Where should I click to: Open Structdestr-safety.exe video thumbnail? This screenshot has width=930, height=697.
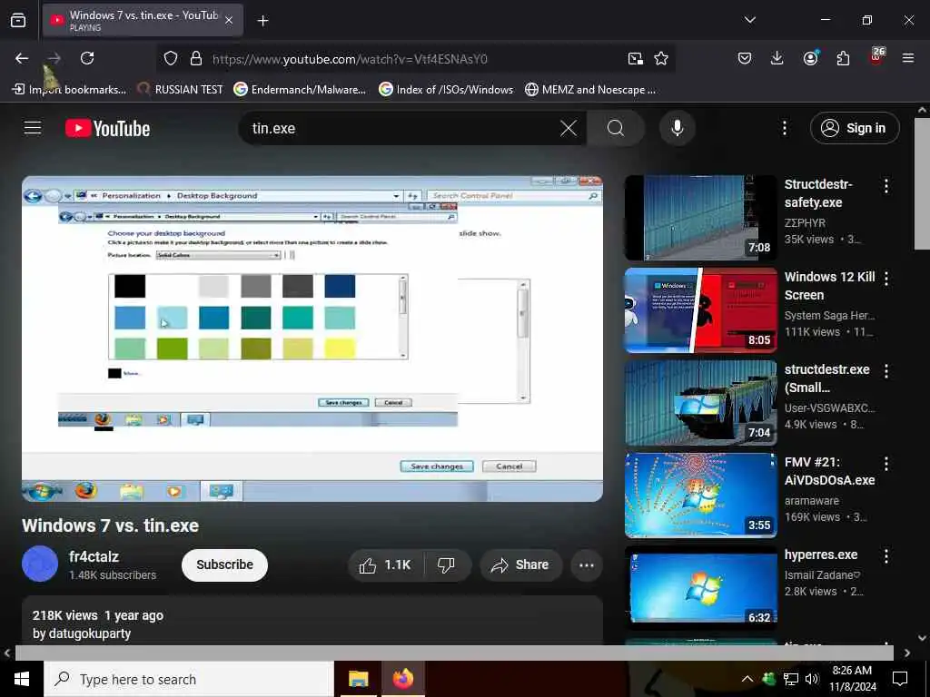tap(700, 218)
